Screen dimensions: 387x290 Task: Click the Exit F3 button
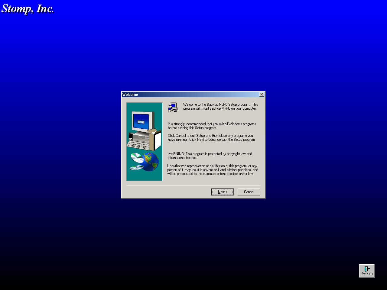pyautogui.click(x=367, y=271)
